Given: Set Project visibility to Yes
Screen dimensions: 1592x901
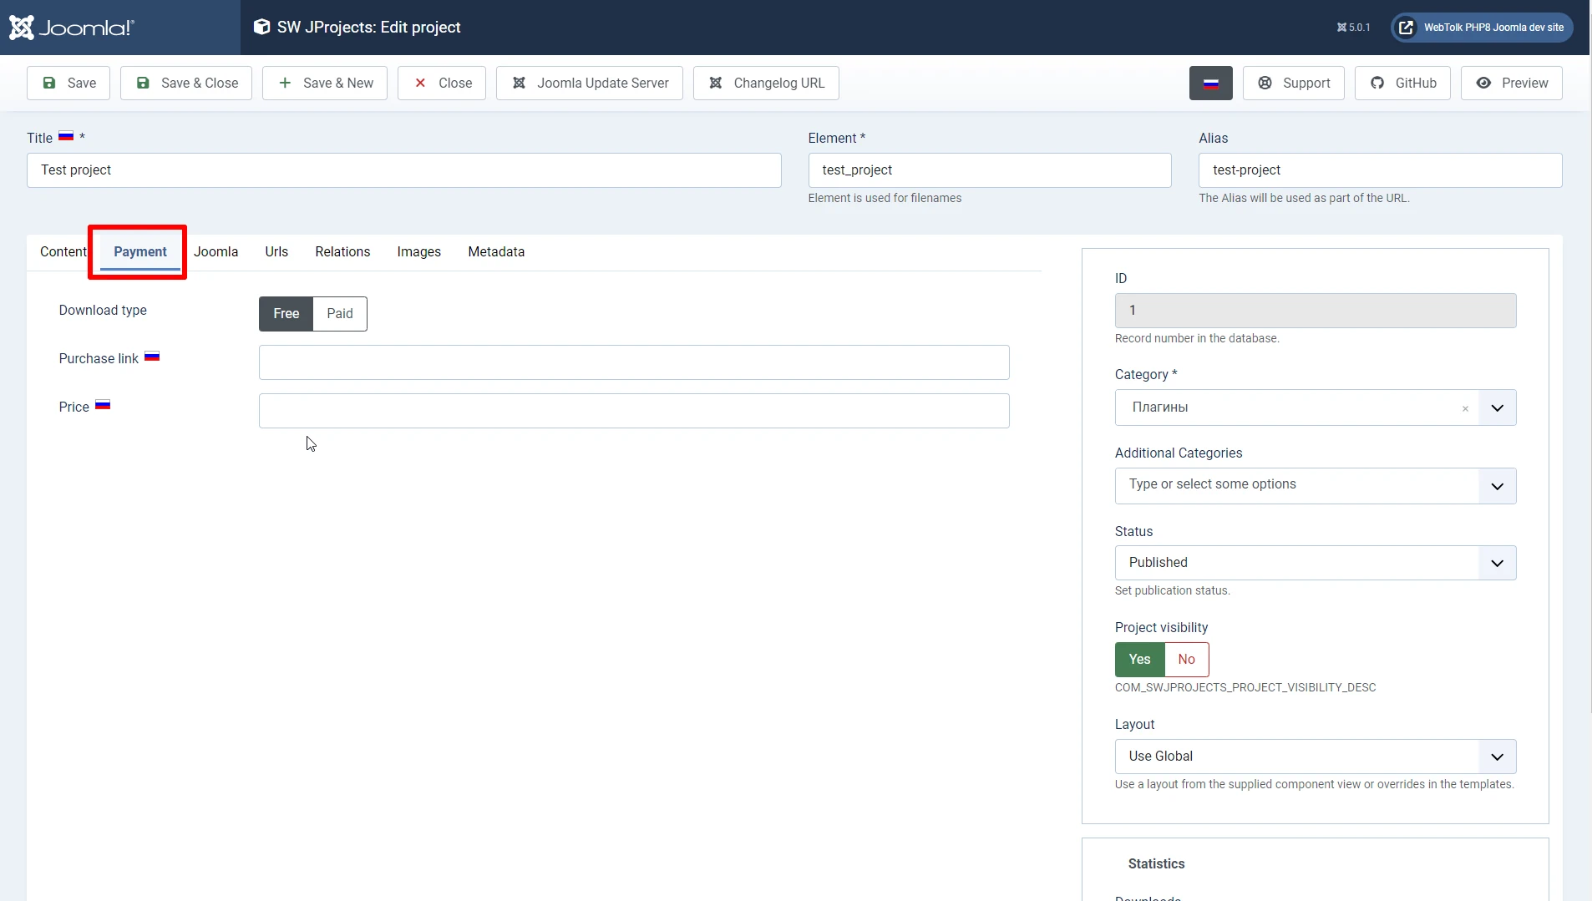Looking at the screenshot, I should click(1139, 660).
